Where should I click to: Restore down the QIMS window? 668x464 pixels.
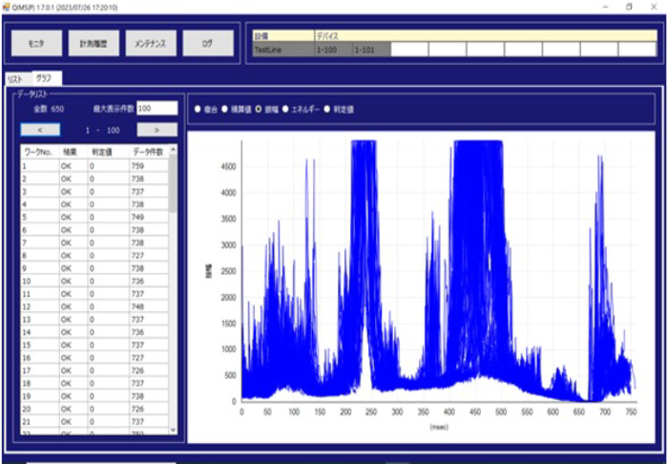pos(629,8)
